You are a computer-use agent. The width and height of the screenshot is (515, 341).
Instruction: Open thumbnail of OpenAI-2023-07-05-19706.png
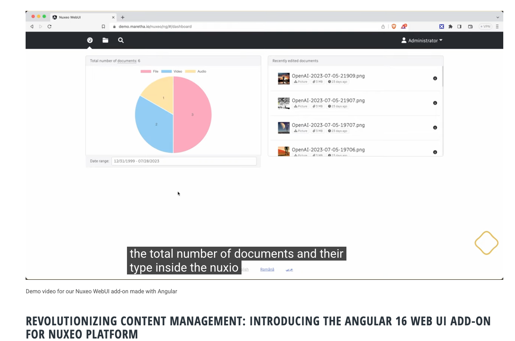(x=284, y=151)
